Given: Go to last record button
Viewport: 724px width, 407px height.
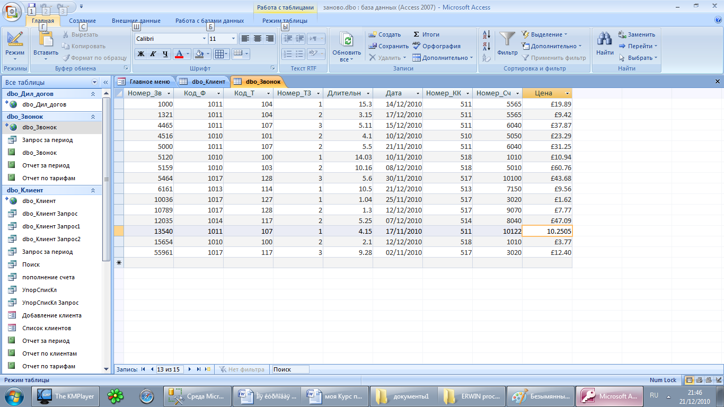Looking at the screenshot, I should (x=199, y=369).
